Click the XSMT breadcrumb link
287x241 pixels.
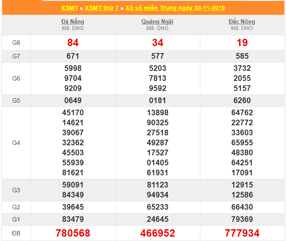pyautogui.click(x=69, y=8)
